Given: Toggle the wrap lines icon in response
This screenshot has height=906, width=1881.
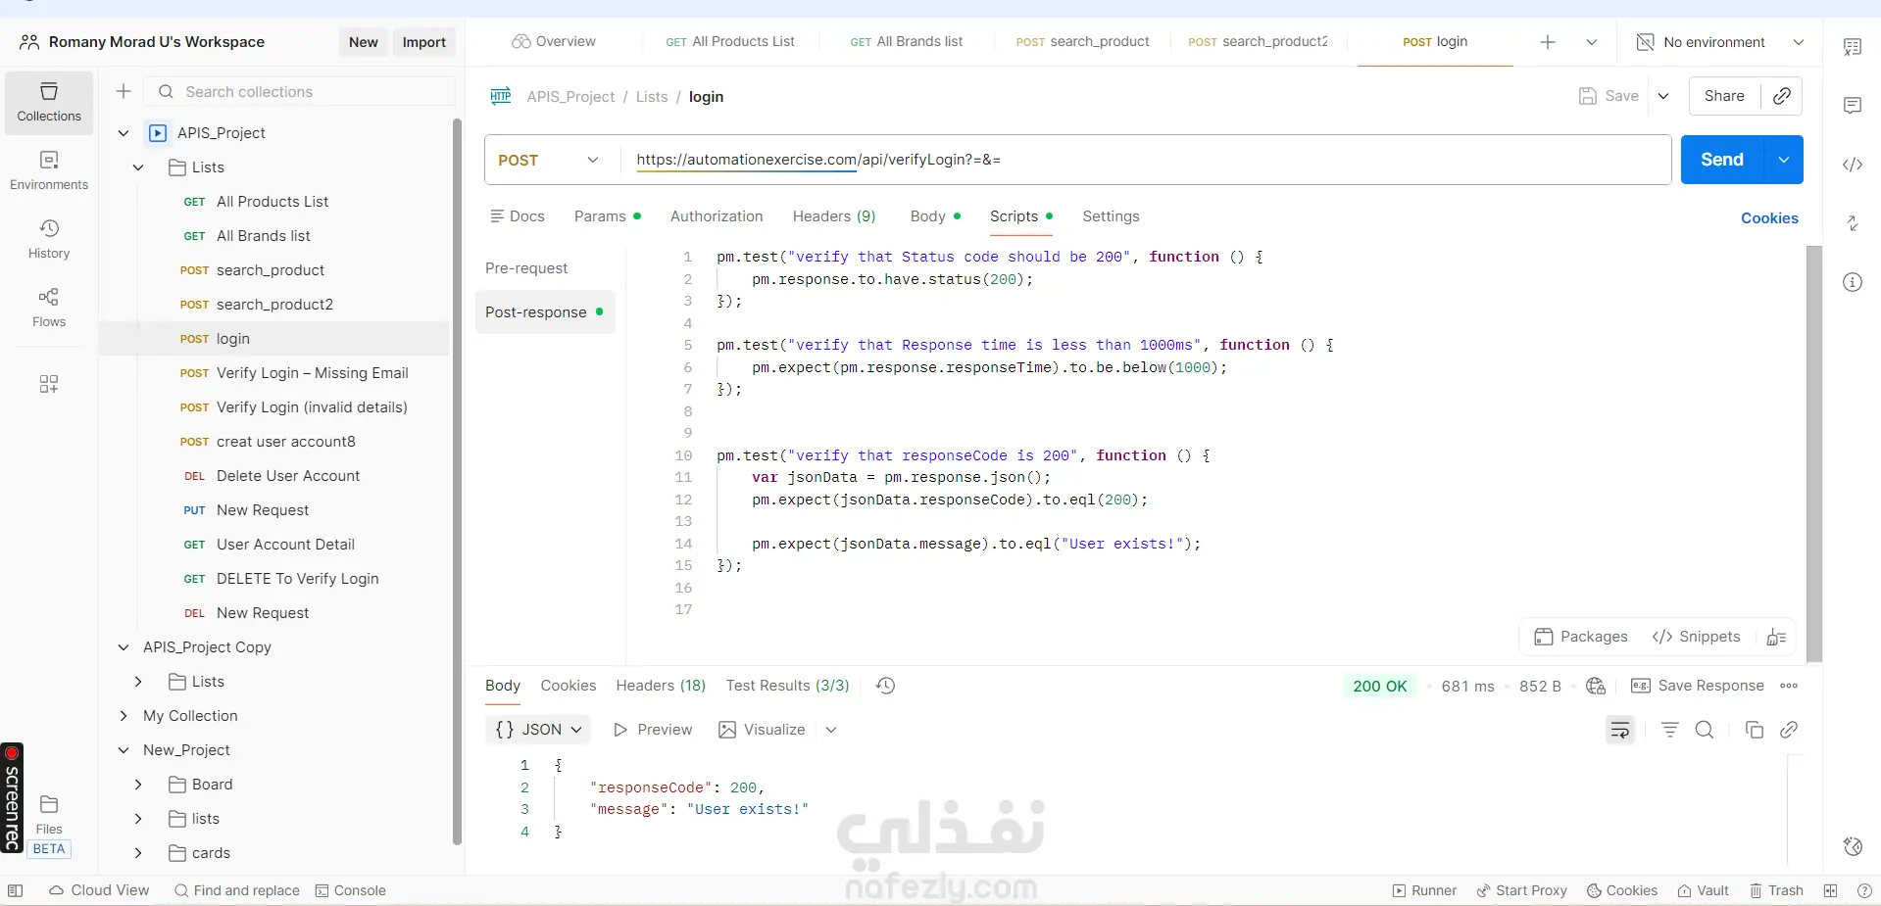Looking at the screenshot, I should pos(1620,730).
